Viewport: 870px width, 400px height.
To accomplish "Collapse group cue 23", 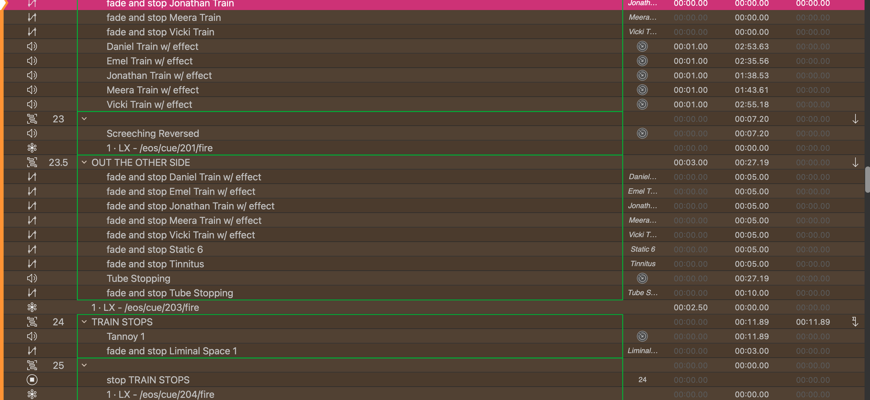I will click(x=84, y=119).
